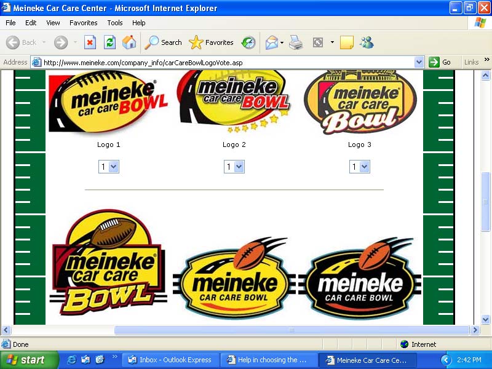492x369 pixels.
Task: Click the Back navigation arrow
Action: point(13,42)
